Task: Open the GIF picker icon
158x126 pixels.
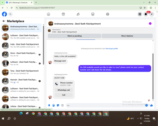Action: point(63,105)
